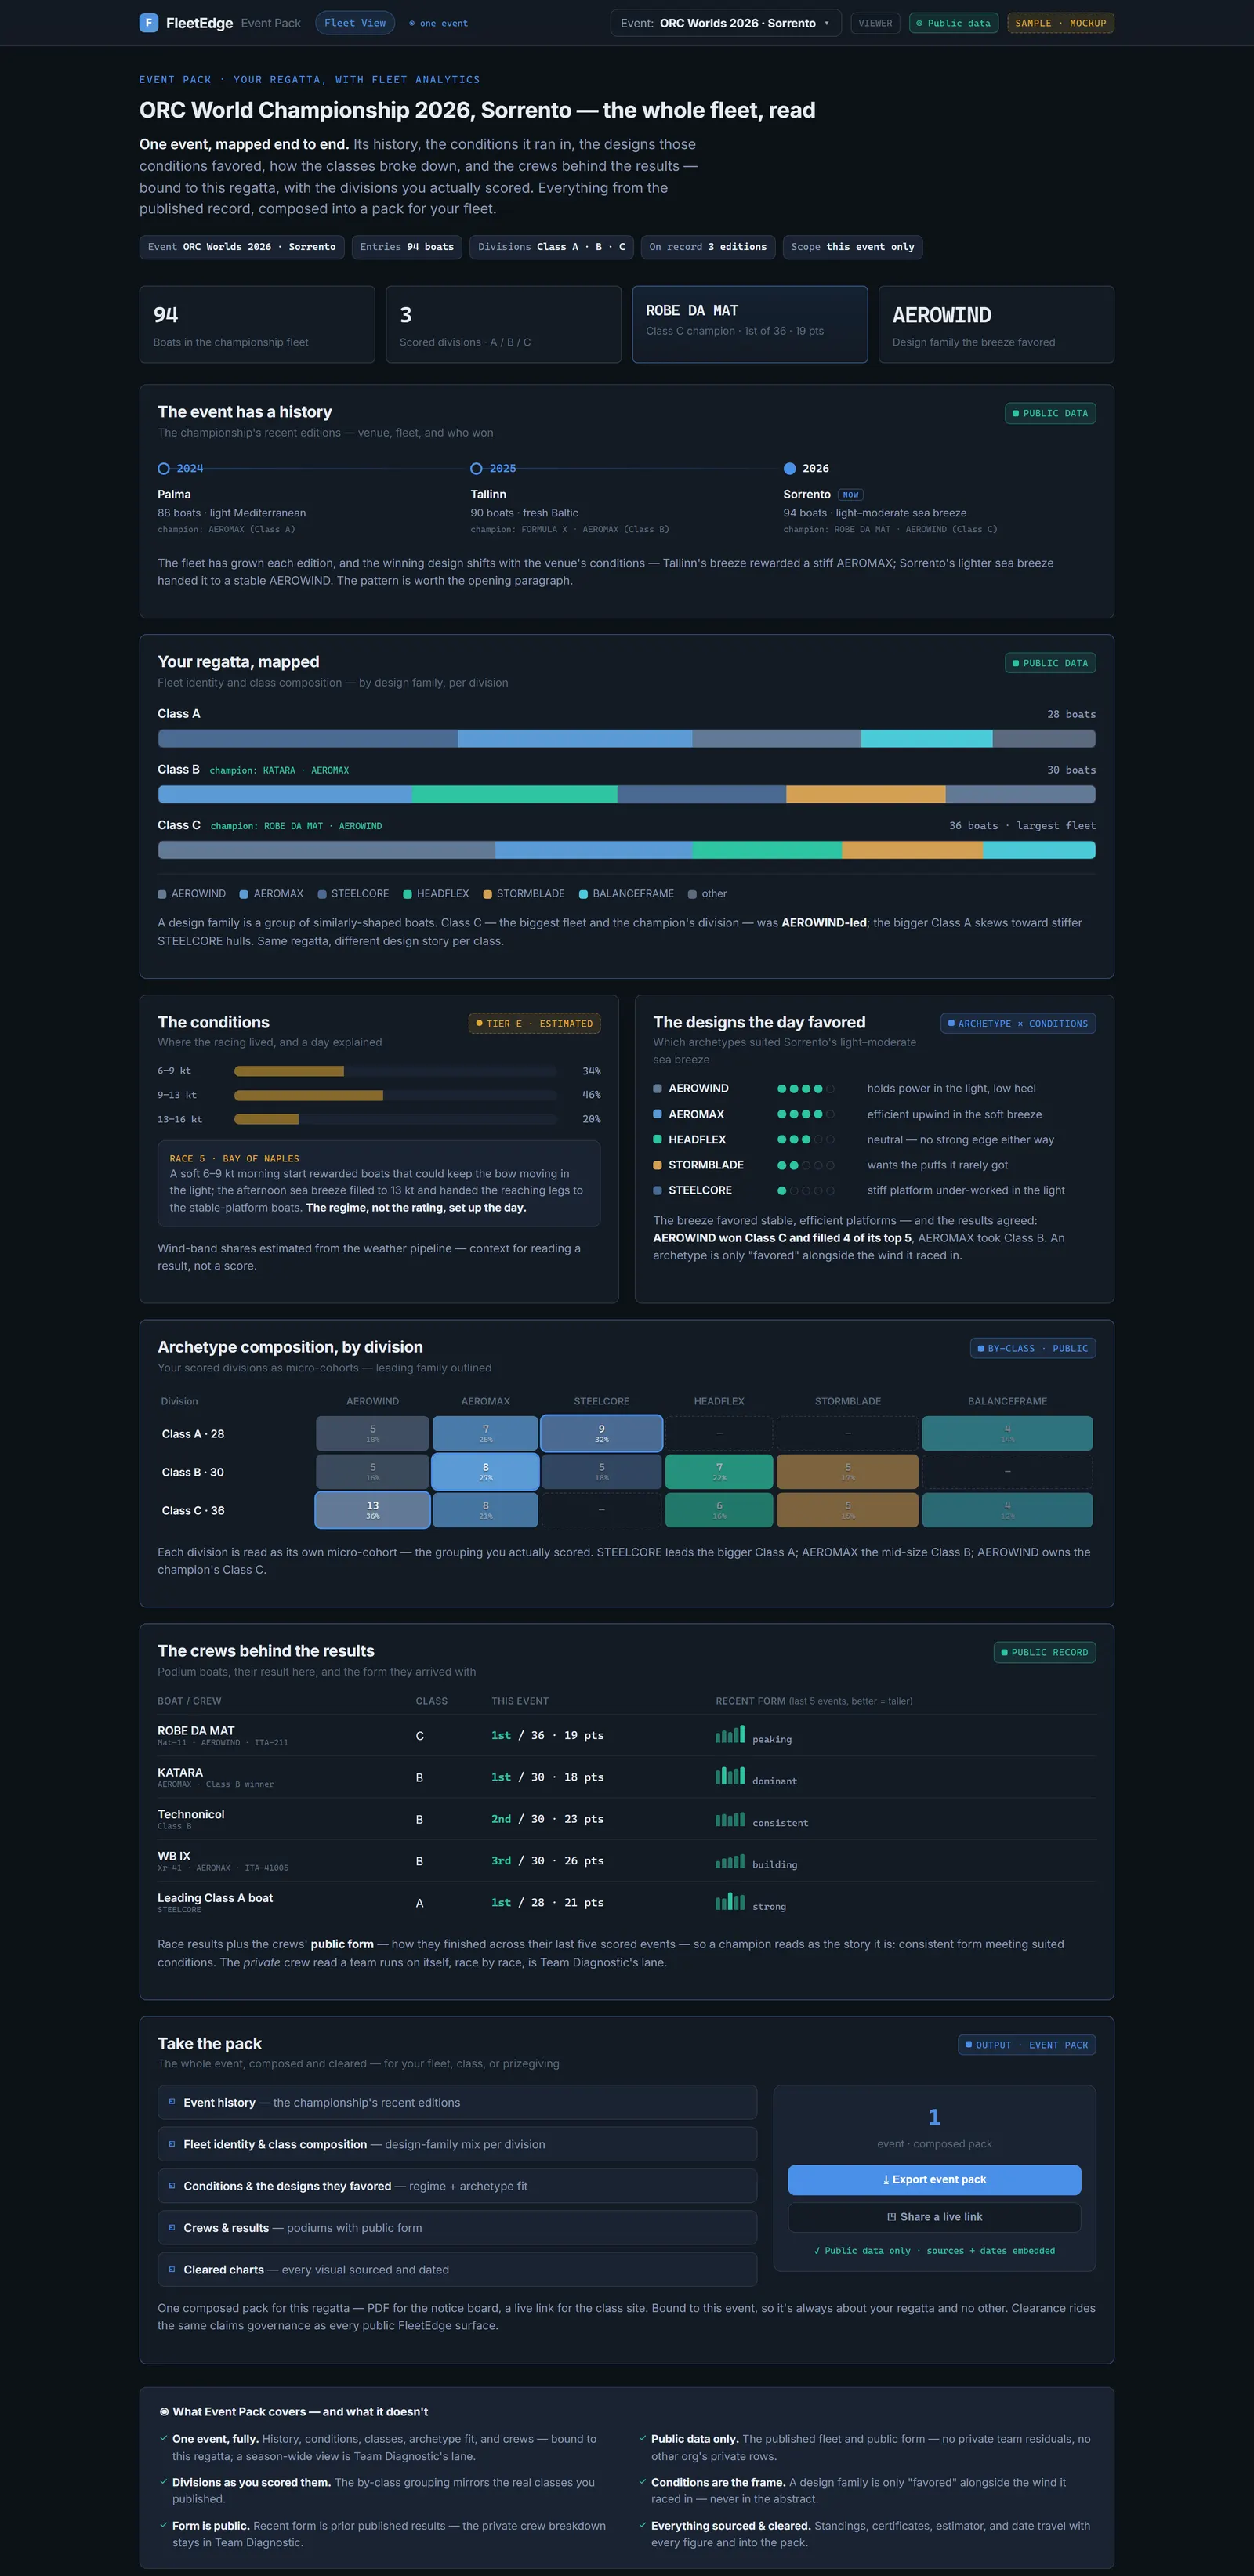Select the Fleet View tab
The image size is (1254, 2576).
(x=355, y=22)
